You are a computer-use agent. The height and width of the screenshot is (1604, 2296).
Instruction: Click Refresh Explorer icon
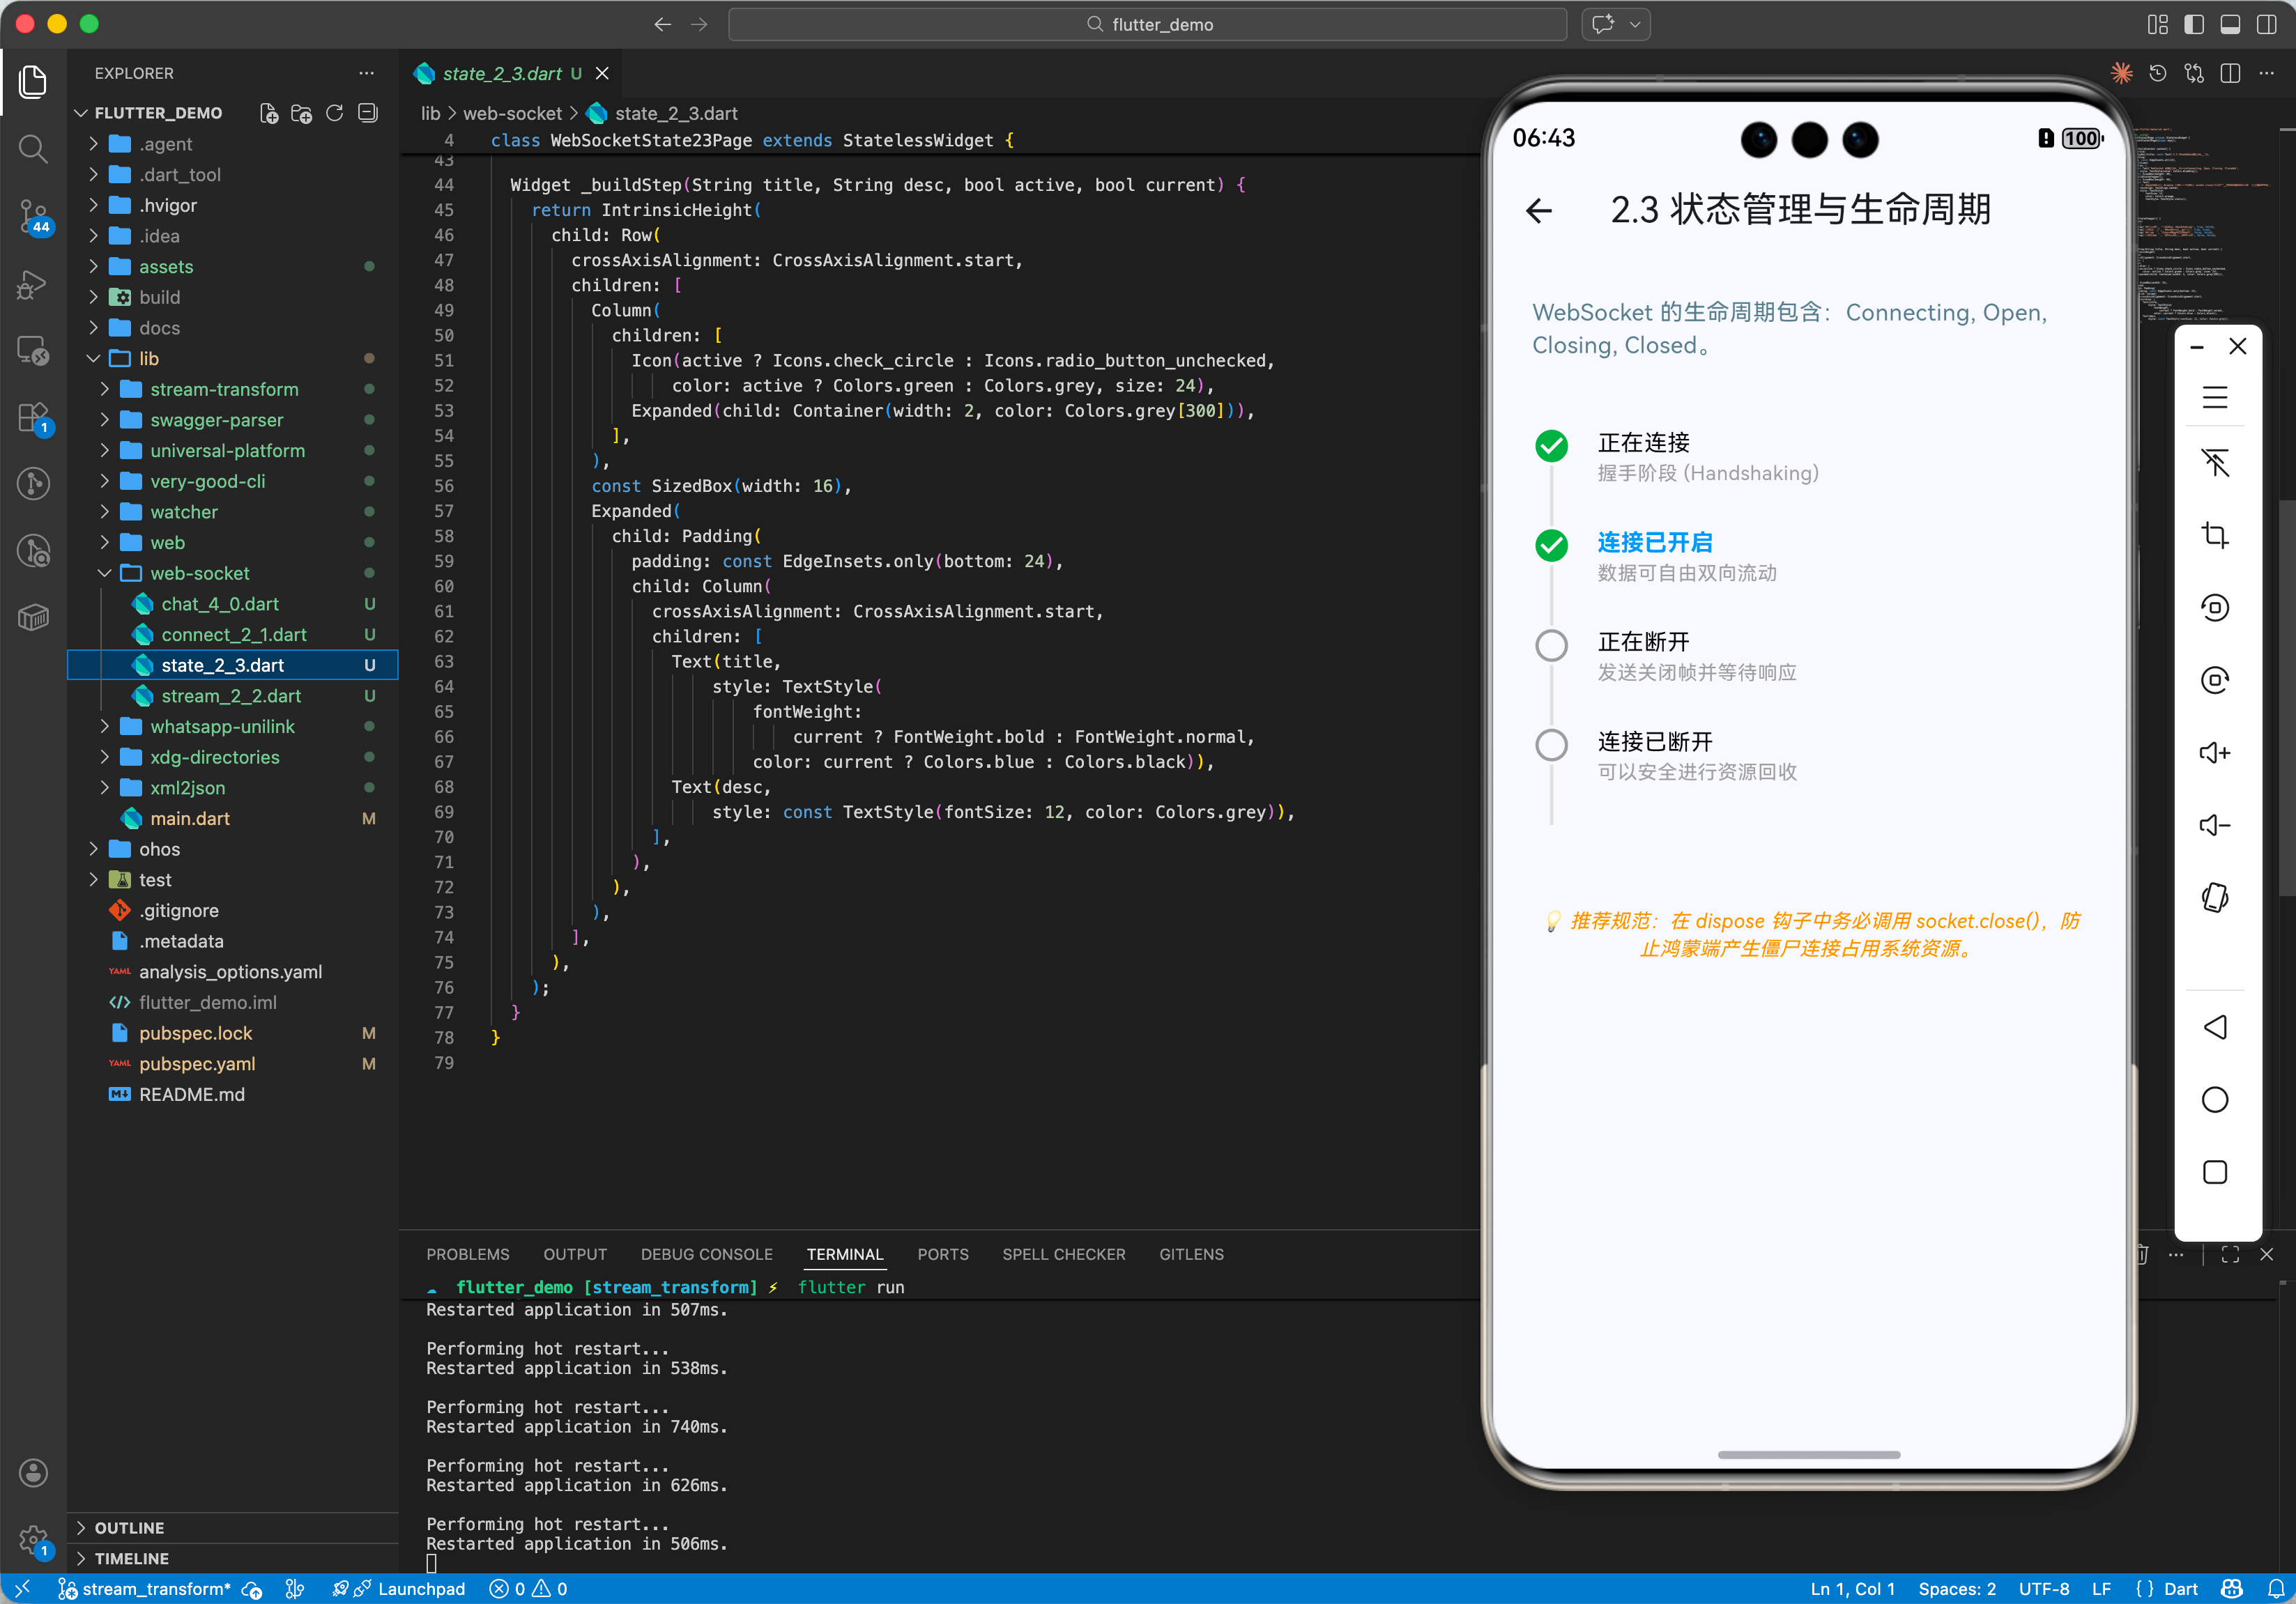click(x=335, y=113)
